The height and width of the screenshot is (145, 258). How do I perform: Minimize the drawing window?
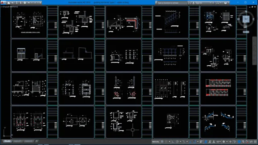coord(250,7)
